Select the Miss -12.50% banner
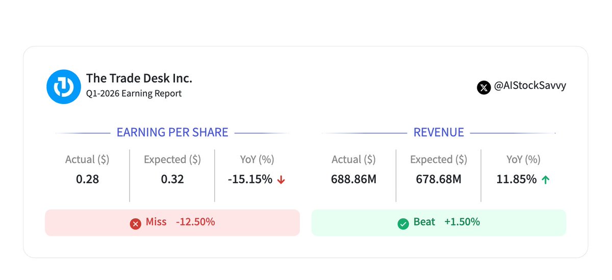Image resolution: width=612 pixels, height=280 pixels. pyautogui.click(x=172, y=222)
